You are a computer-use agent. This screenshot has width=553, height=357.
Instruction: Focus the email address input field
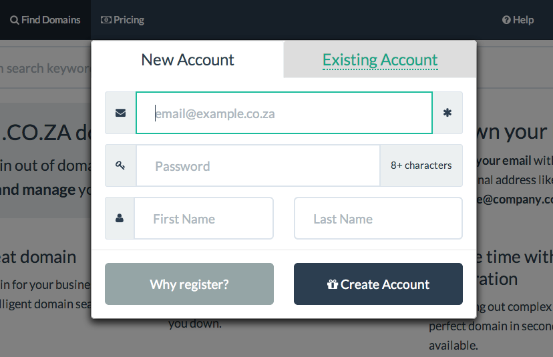(x=284, y=113)
